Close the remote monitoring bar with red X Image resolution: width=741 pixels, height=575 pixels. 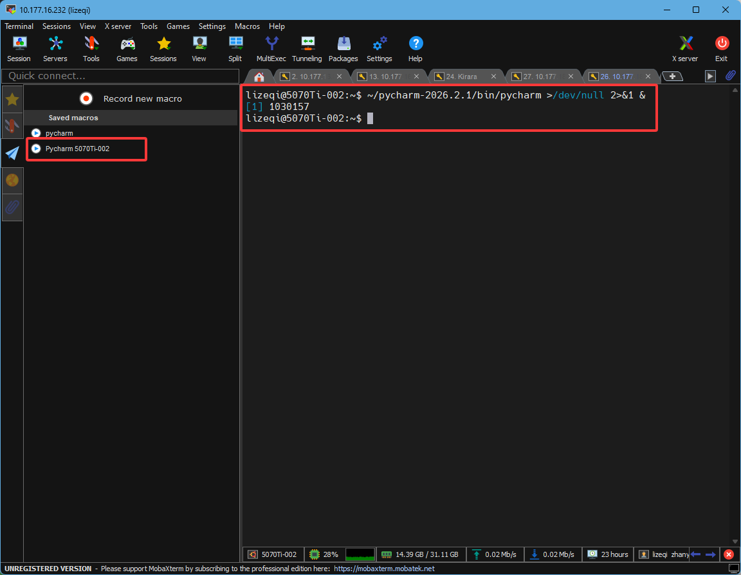(729, 554)
